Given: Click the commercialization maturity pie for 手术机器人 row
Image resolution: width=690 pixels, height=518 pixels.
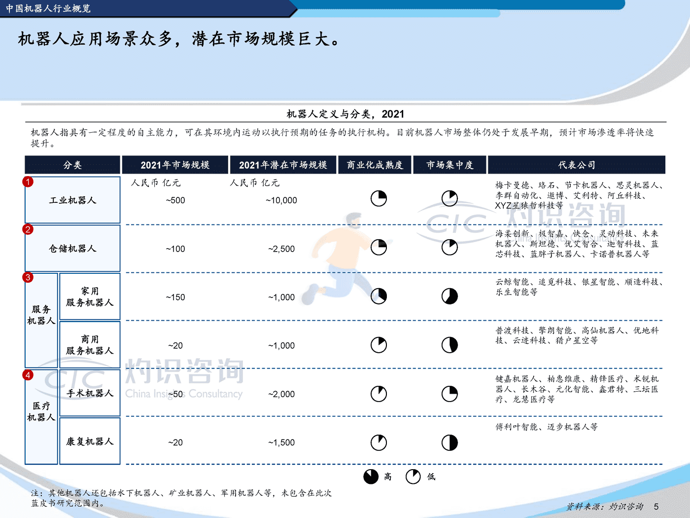Looking at the screenshot, I should 379,394.
